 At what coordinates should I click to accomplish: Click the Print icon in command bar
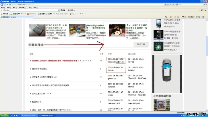pyautogui.click(x=178, y=17)
